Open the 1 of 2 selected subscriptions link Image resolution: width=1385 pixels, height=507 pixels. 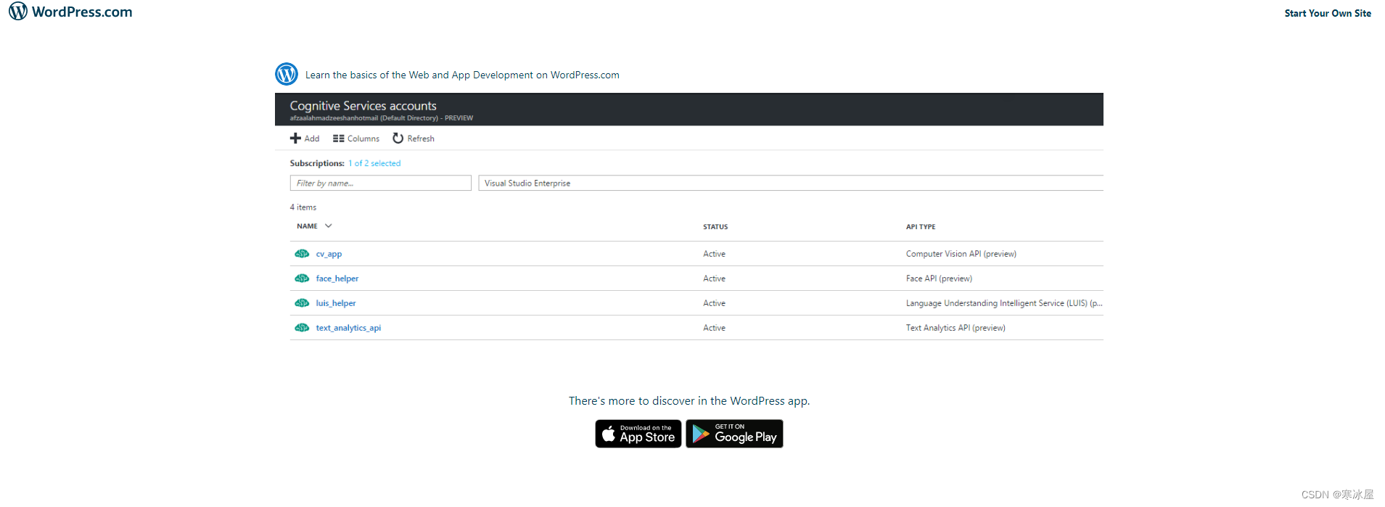tap(374, 163)
